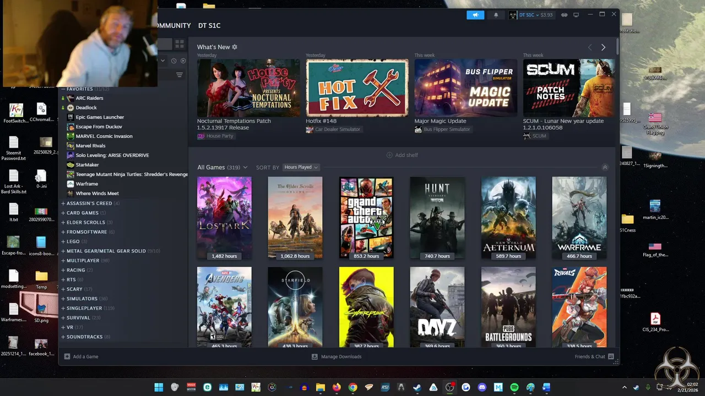Open Steam announcements megaphone button
The width and height of the screenshot is (705, 396).
(475, 15)
